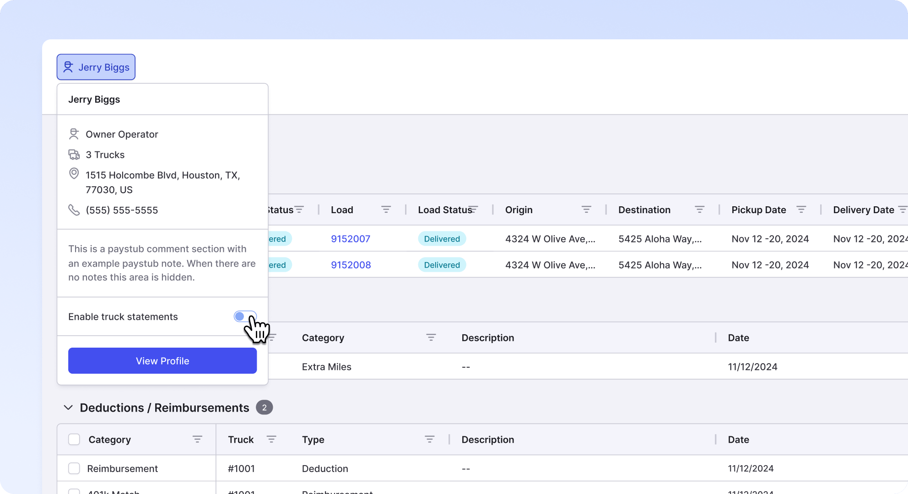Collapse the Deductions / Reimbursements section
Screen dimensions: 908x494
coord(68,408)
